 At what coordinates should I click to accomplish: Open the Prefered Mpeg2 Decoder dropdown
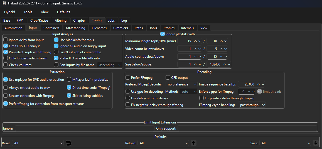(181, 84)
